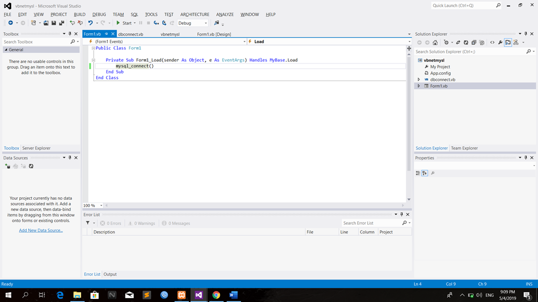Click Collapse All icon in Solution Explorer
Image resolution: width=538 pixels, height=302 pixels.
point(474,43)
